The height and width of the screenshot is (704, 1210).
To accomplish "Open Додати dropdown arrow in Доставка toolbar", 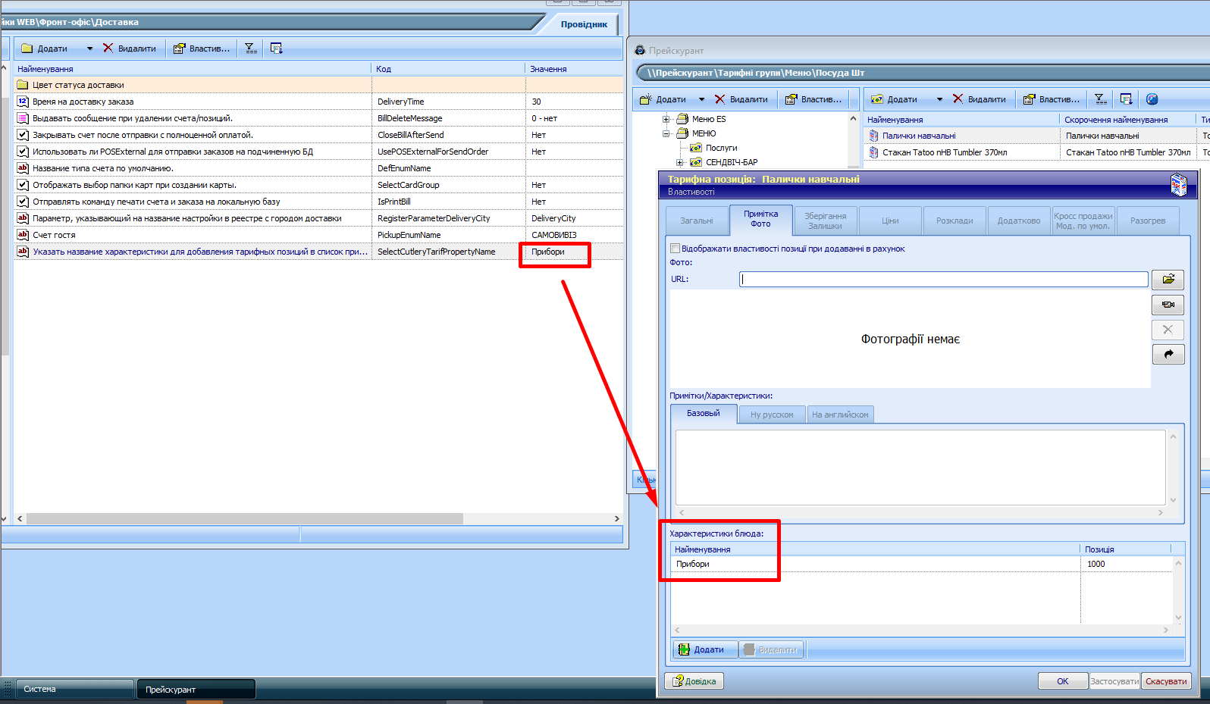I will pyautogui.click(x=89, y=48).
